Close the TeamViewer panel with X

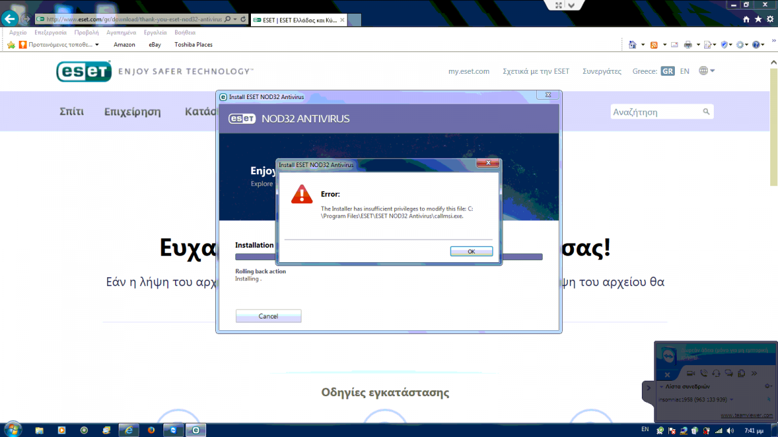point(667,375)
